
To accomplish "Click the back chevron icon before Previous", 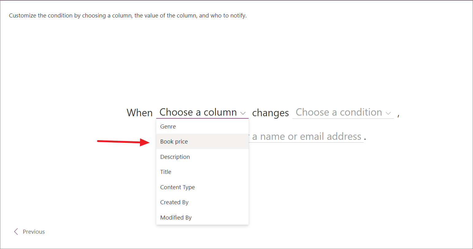I will [16, 232].
